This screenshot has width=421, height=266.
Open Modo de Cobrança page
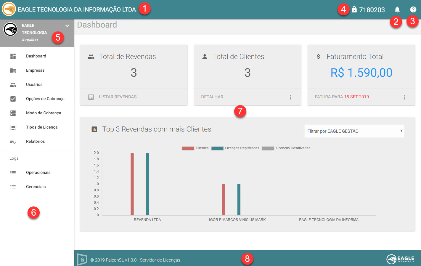pos(37,113)
